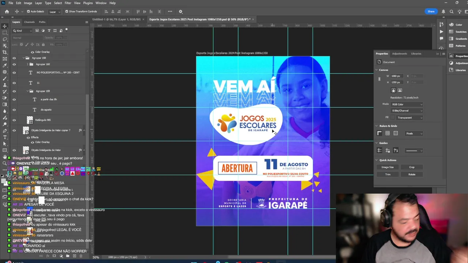Hide the Retângulo 985 layer

point(14,120)
